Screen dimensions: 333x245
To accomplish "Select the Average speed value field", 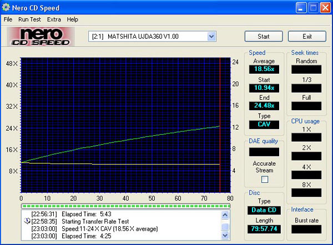I will pos(264,69).
